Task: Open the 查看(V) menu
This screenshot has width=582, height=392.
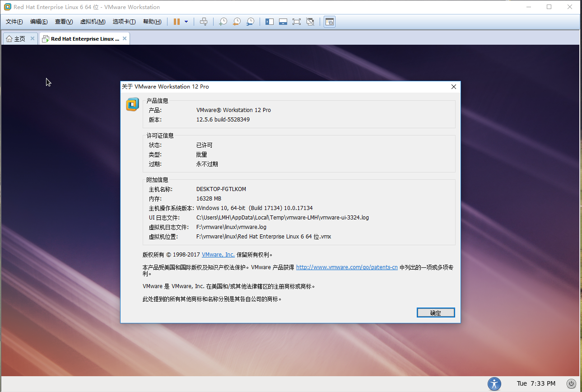Action: point(64,22)
